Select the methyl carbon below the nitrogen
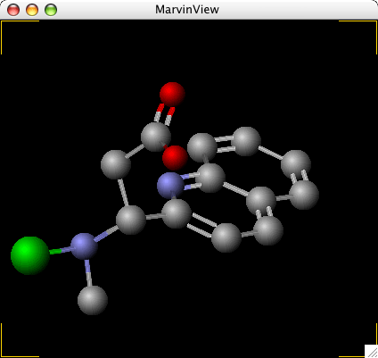Image resolution: width=378 pixels, height=358 pixels. 93,300
